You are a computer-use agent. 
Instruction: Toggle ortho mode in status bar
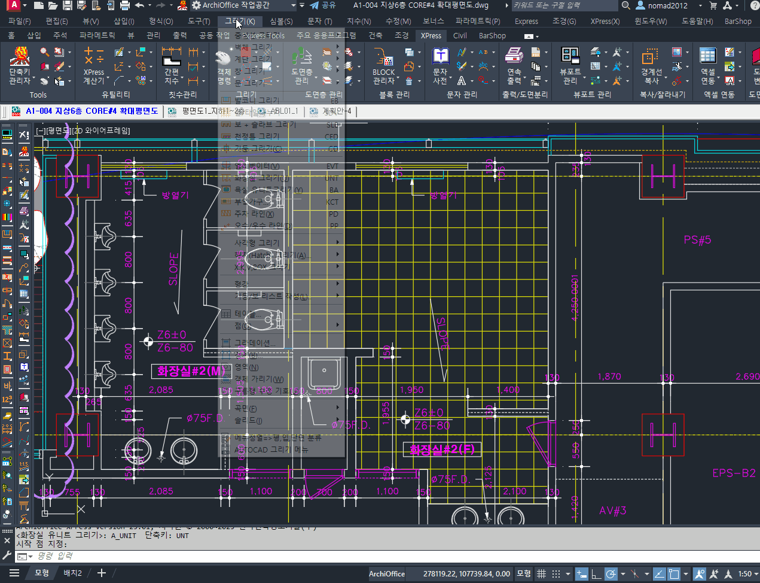coord(596,573)
